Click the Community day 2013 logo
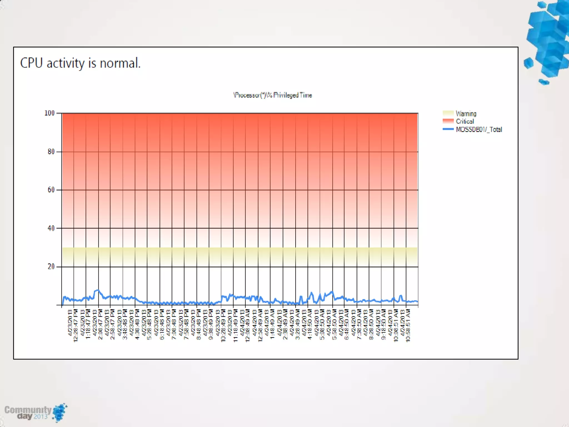Viewport: 569px width, 427px height. coord(35,413)
